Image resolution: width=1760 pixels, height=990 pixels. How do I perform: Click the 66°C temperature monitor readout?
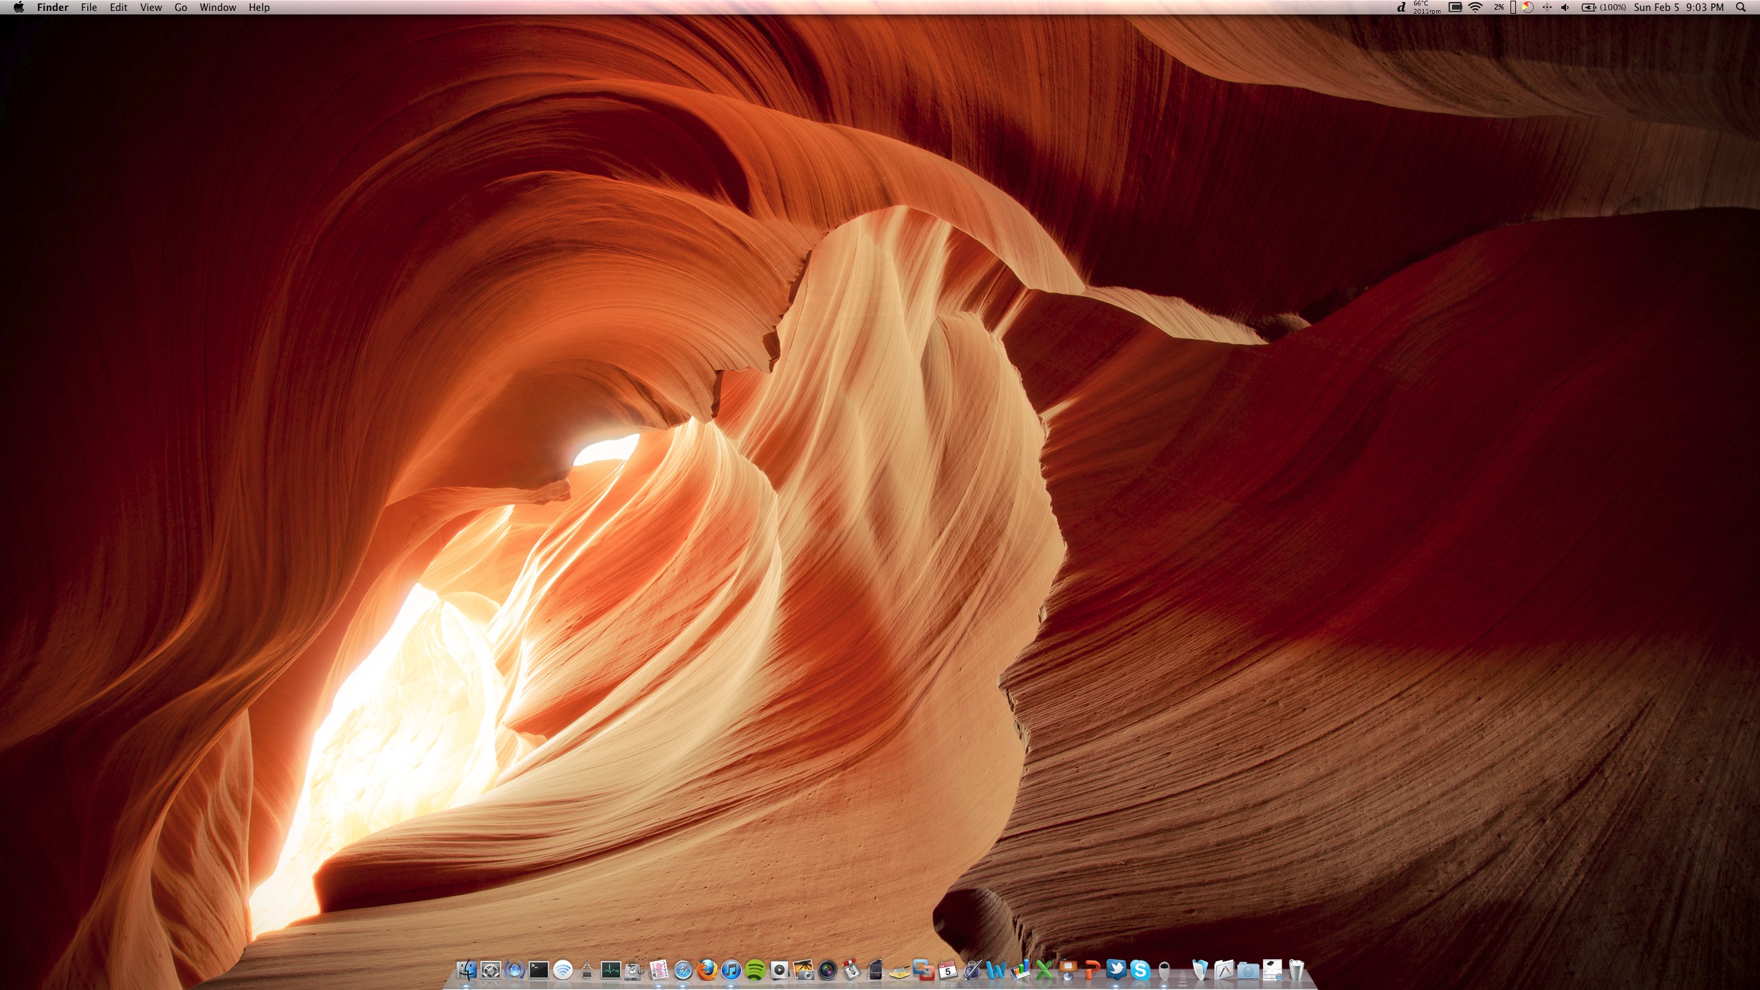1427,8
